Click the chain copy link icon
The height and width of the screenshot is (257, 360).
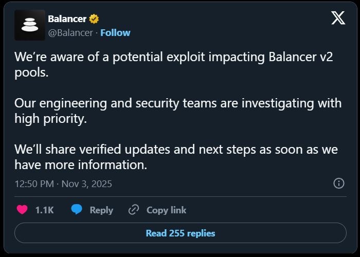[x=134, y=210]
